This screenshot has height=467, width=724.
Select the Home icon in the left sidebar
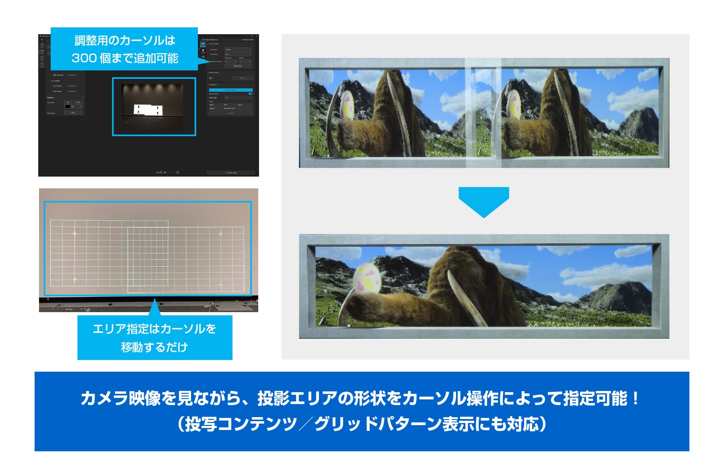point(42,44)
